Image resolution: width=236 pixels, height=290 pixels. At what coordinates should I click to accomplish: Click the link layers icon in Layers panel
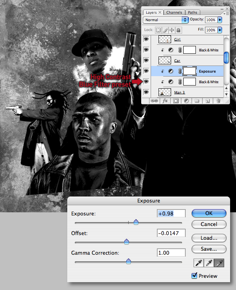coord(154,101)
